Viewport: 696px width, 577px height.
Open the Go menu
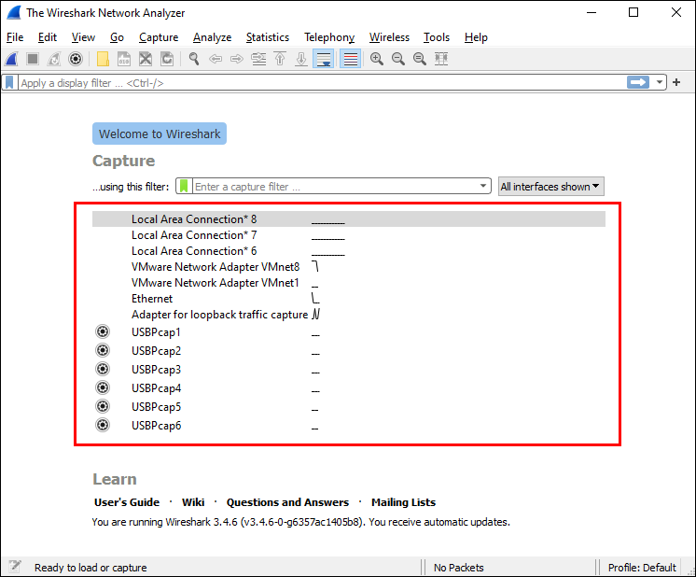point(117,37)
